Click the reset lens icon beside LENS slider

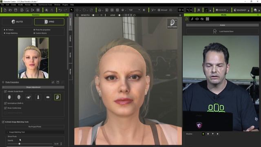134,15
